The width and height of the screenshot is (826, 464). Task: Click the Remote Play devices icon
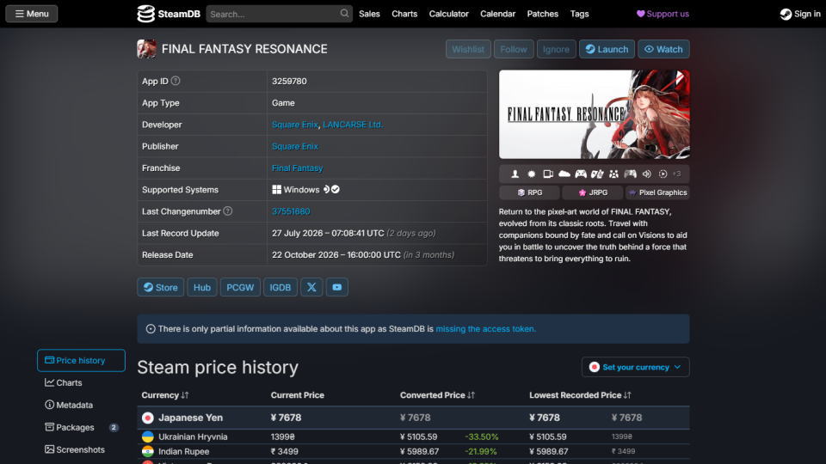pyautogui.click(x=548, y=174)
